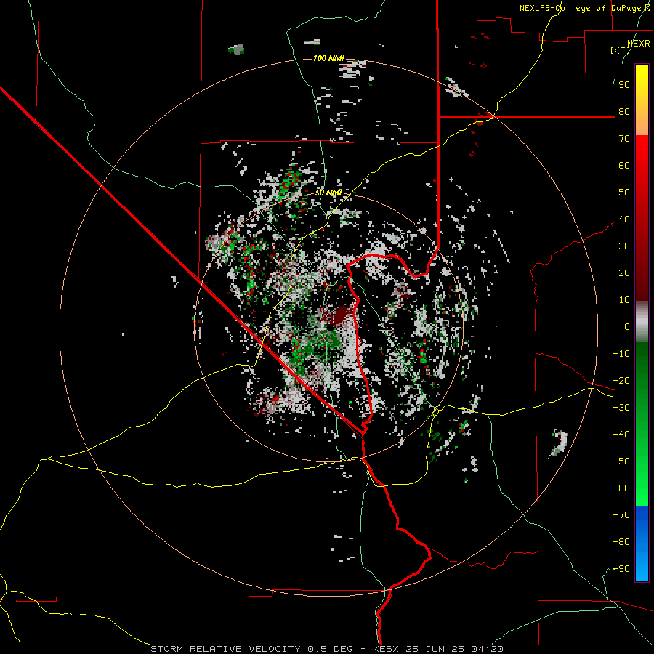This screenshot has height=654, width=654.
Task: Click the isolated echo east of the 100 NMI ring
Action: [x=559, y=443]
